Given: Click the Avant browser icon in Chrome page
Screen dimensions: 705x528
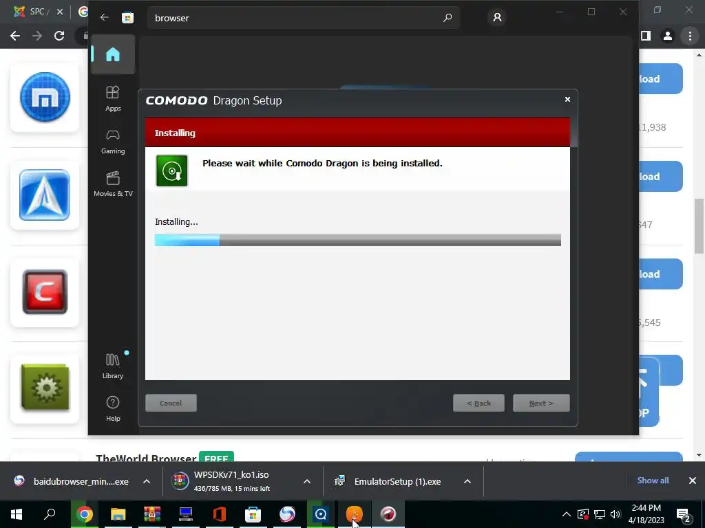Looking at the screenshot, I should (x=45, y=195).
